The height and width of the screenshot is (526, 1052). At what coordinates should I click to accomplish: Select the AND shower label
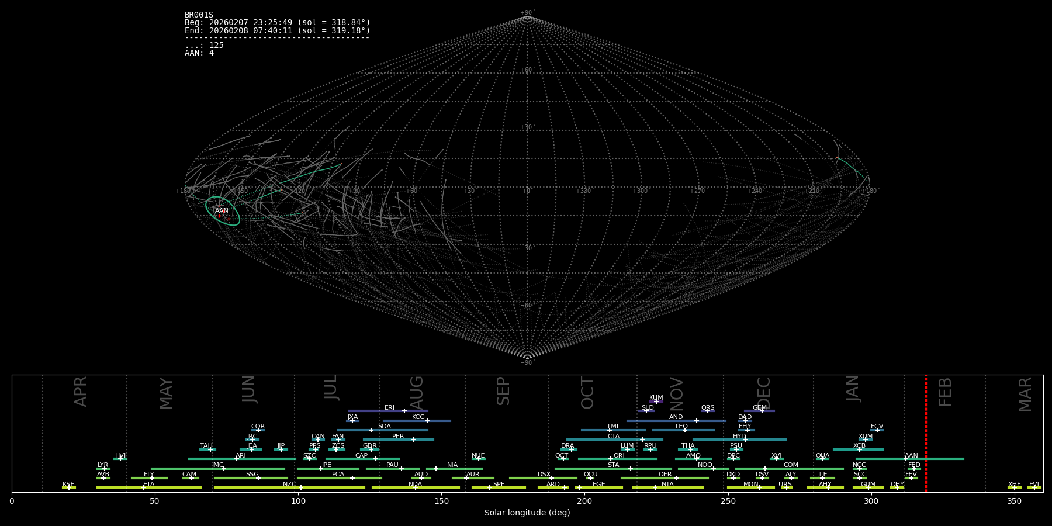[676, 417]
